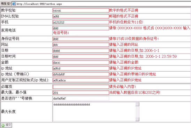Select the 家用电话 input box

click(81, 28)
